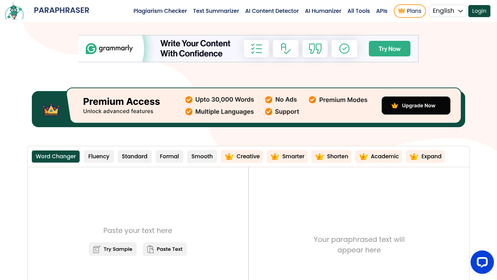Viewport: 497px width, 280px height.
Task: Click the crown icon in the Plans button
Action: 401,11
